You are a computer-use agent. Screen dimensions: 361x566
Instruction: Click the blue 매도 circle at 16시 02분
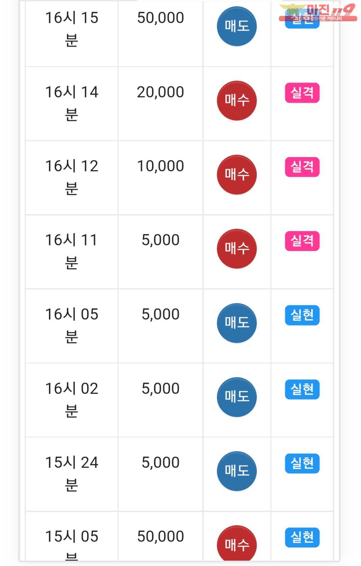pos(237,397)
